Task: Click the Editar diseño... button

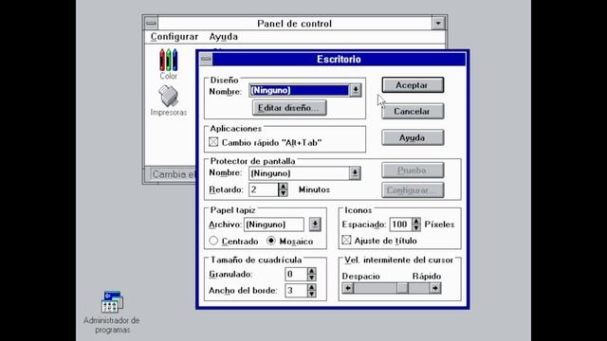Action: tap(289, 108)
